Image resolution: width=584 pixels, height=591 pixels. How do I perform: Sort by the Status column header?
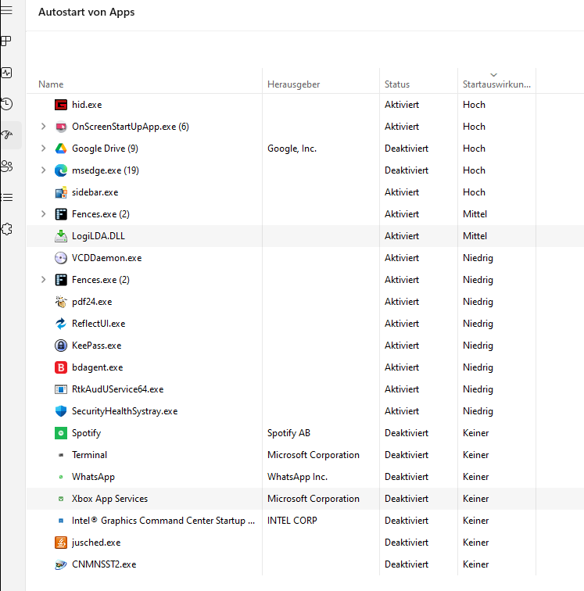click(x=396, y=84)
